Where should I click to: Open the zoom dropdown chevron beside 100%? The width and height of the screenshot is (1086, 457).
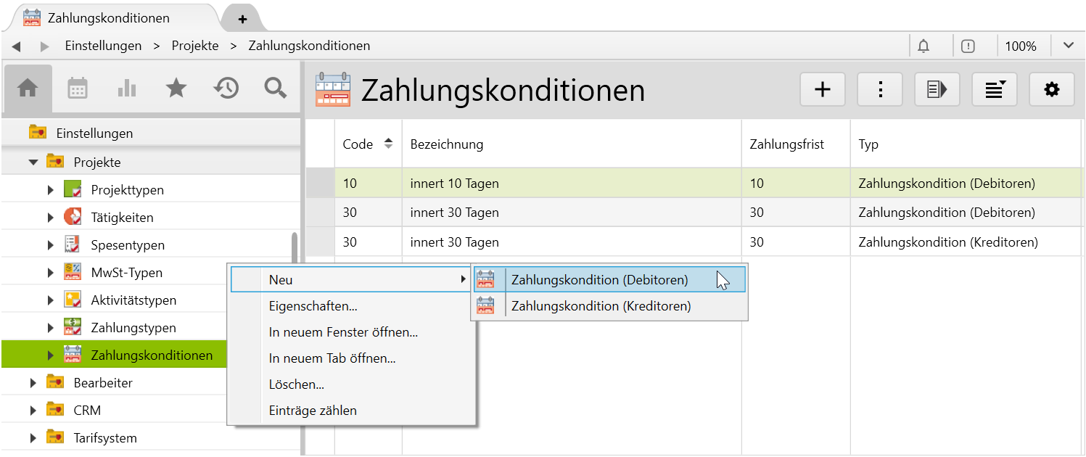click(1068, 46)
